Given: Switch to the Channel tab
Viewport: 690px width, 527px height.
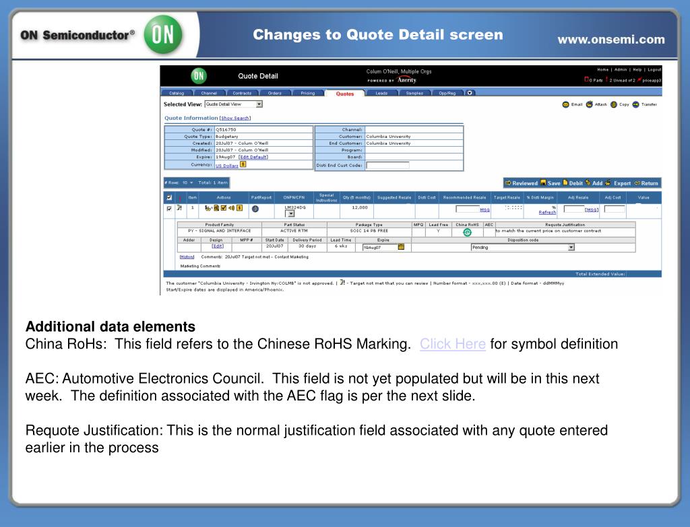Looking at the screenshot, I should 209,93.
